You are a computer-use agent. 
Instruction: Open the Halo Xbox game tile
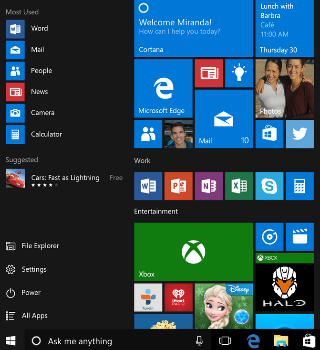(x=285, y=282)
